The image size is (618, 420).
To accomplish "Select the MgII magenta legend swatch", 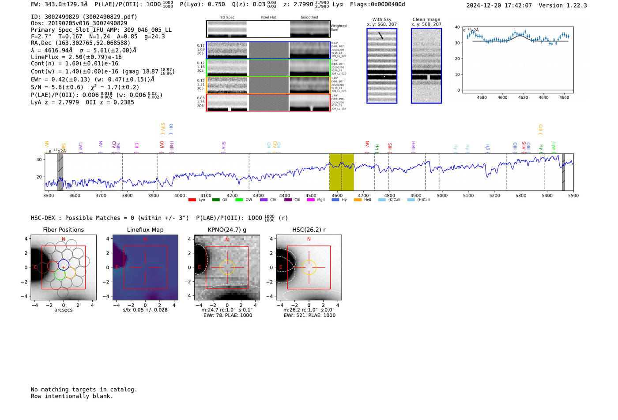I will coord(311,200).
